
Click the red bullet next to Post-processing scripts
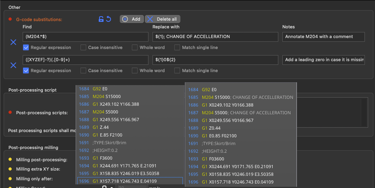tap(10, 112)
